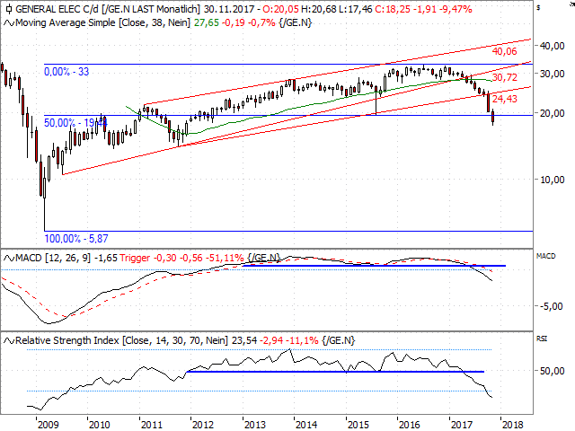Click the RSI scale label at right
The width and height of the screenshot is (575, 431).
(x=542, y=340)
